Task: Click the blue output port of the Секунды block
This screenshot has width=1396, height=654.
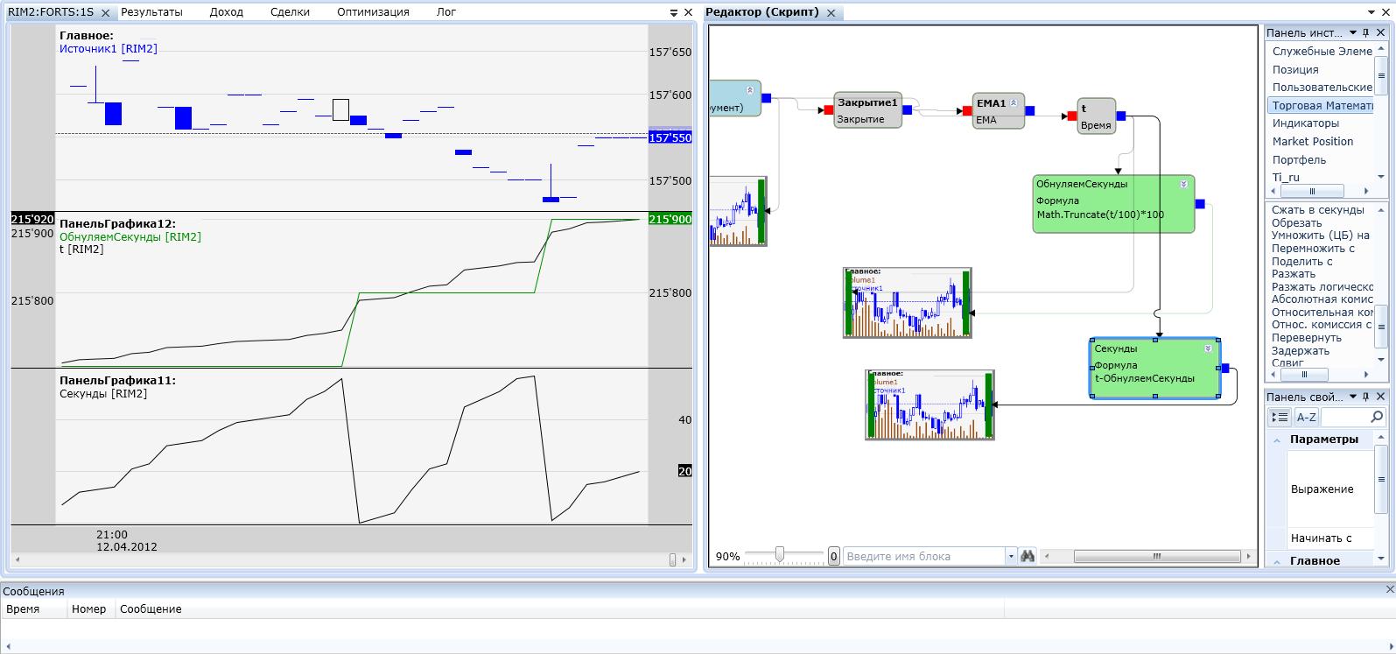Action: [x=1225, y=369]
